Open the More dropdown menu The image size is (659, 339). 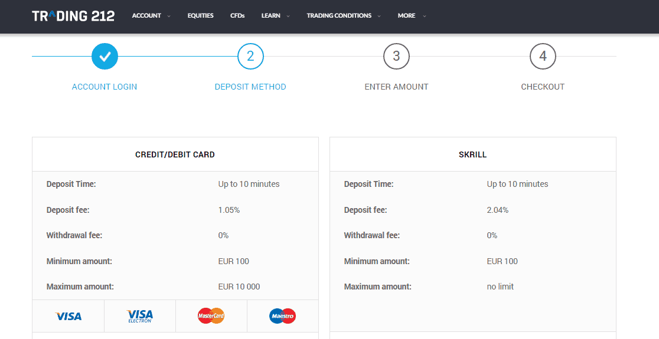411,16
